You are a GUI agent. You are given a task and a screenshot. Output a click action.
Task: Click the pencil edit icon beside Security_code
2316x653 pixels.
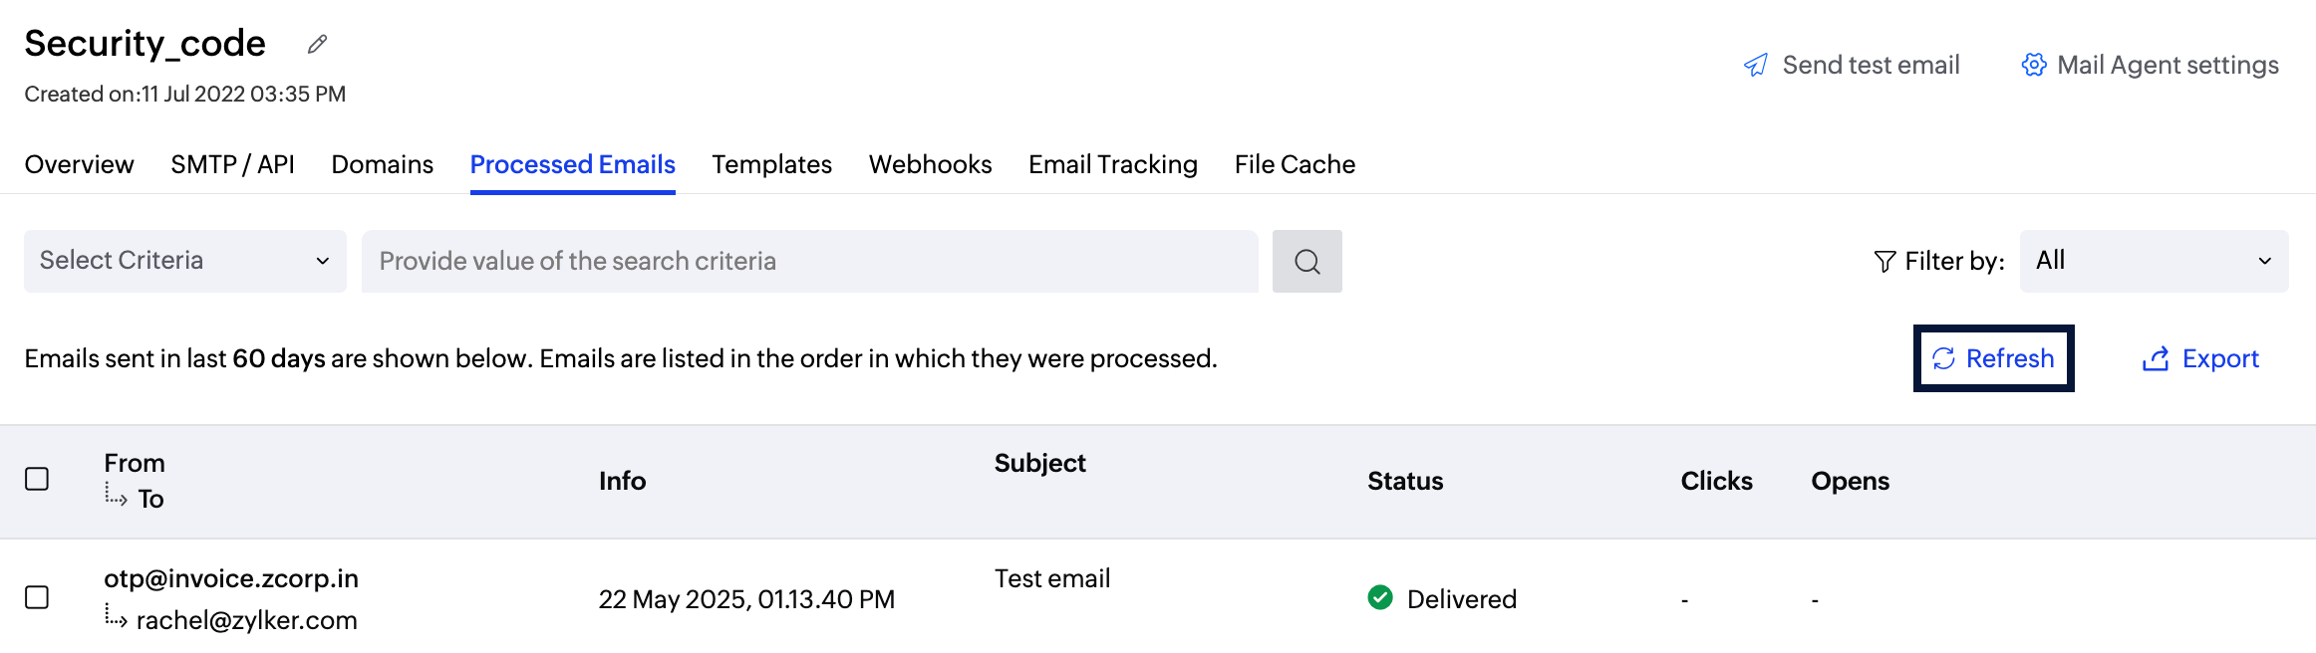click(317, 44)
